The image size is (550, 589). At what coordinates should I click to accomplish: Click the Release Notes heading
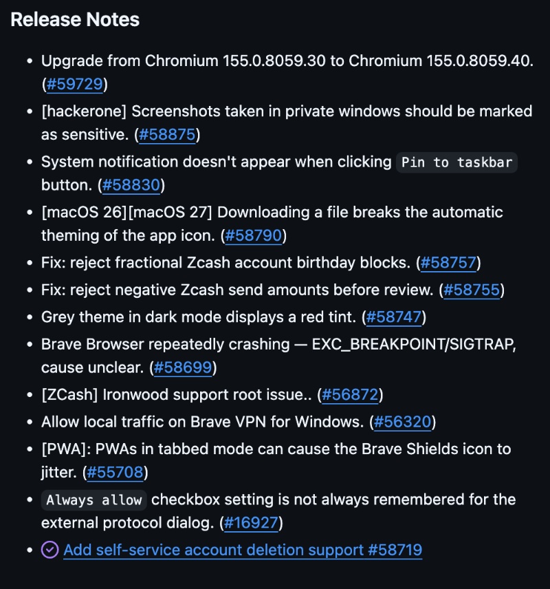tap(75, 19)
